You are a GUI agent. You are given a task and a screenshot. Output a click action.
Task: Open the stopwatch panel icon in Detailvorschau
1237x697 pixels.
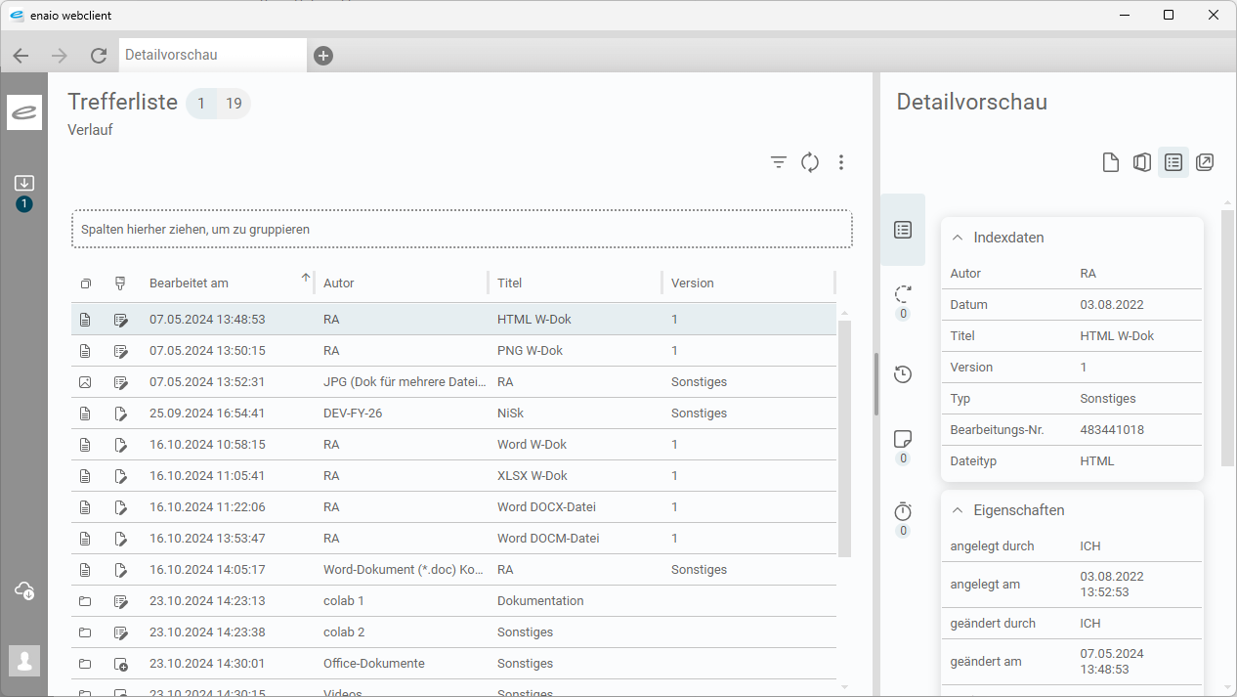[903, 511]
